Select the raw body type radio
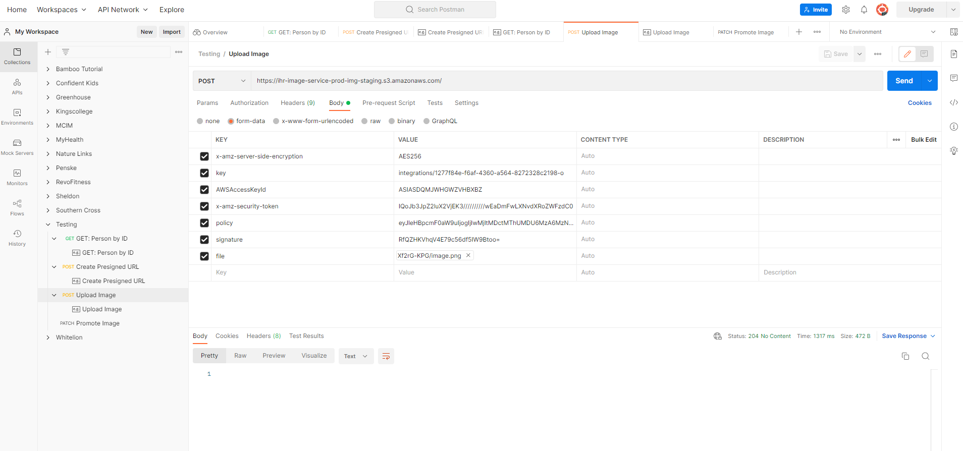 (364, 121)
